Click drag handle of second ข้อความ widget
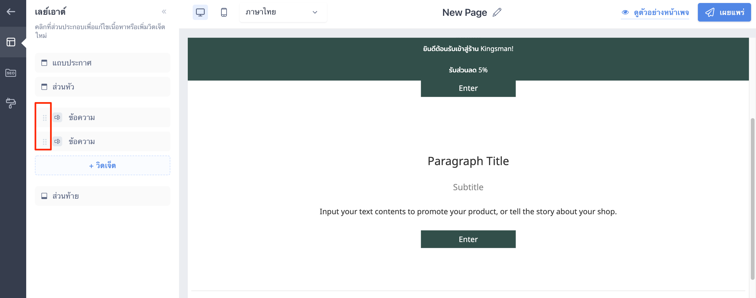 point(44,142)
